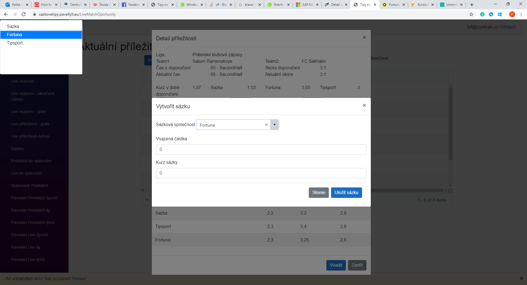This screenshot has height=285, width=527.
Task: Close the blazor Google search tab
Action: (260, 5)
